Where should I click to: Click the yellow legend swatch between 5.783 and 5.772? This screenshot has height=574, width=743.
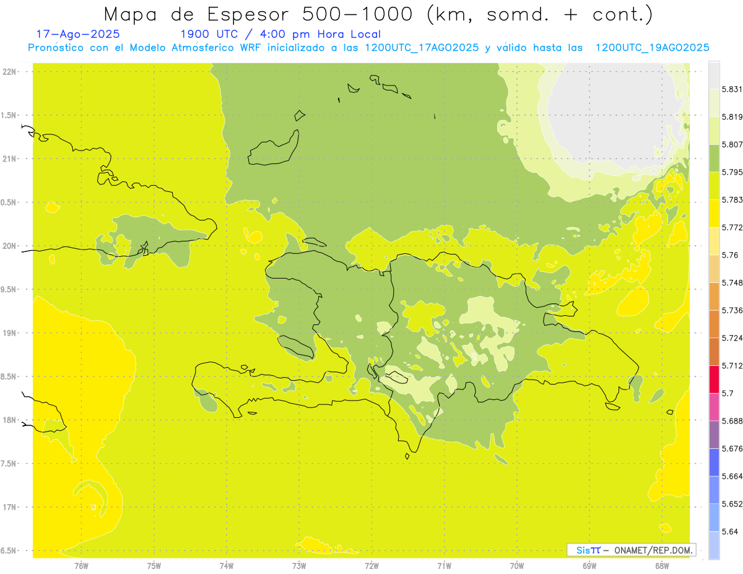click(714, 213)
